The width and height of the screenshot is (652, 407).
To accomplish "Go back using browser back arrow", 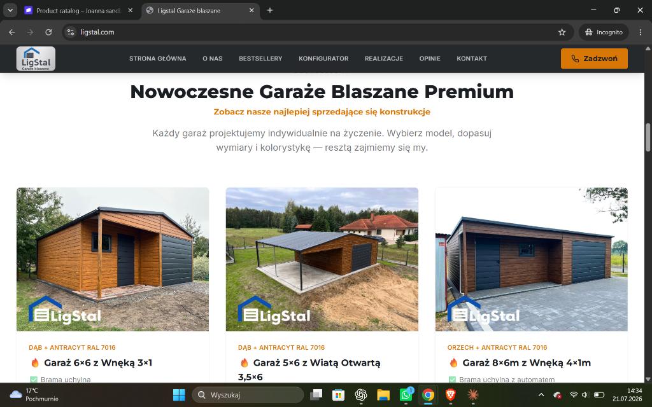I will pyautogui.click(x=12, y=32).
